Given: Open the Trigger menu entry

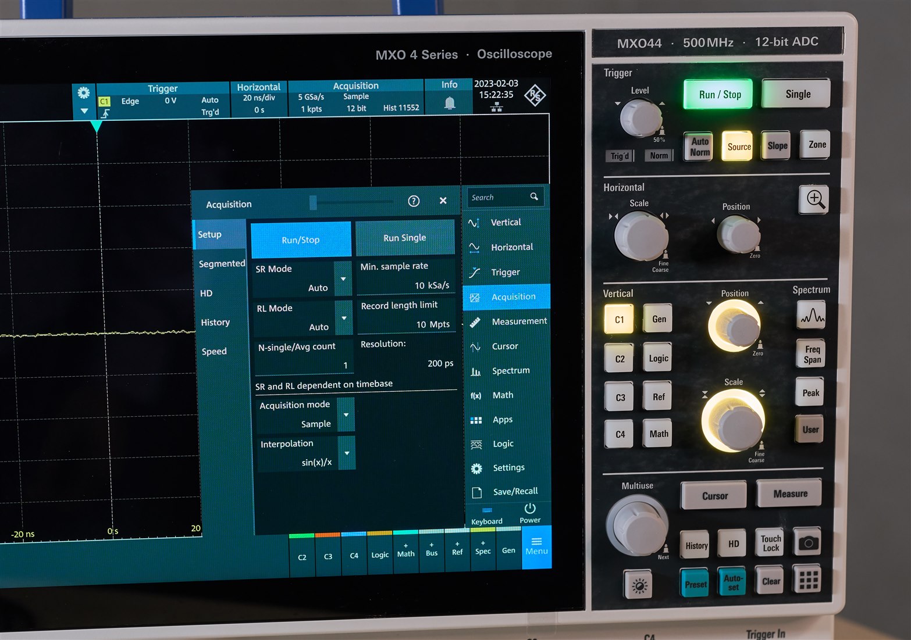Looking at the screenshot, I should [506, 272].
